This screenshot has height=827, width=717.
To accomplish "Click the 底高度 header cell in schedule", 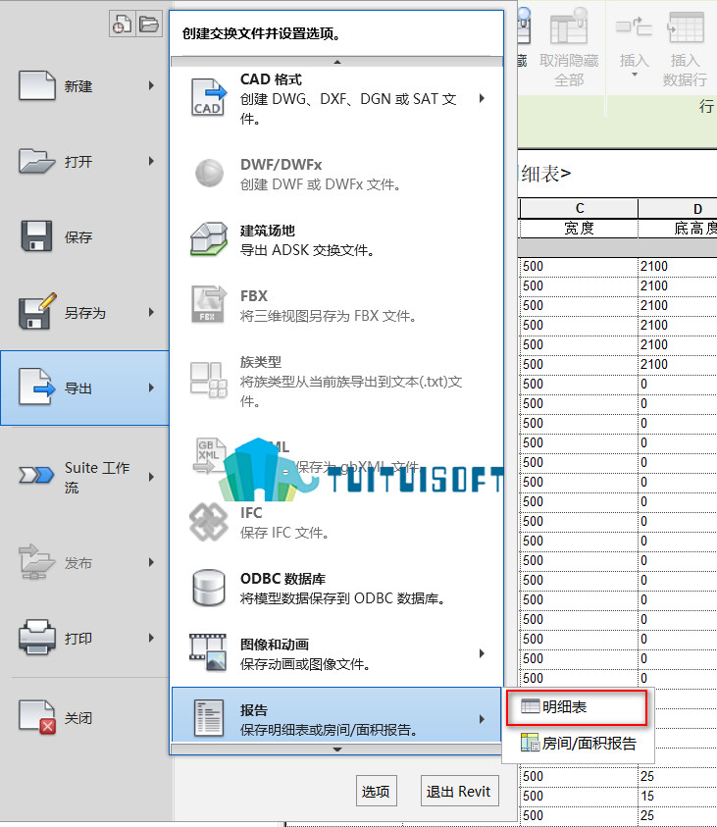I will tap(678, 229).
